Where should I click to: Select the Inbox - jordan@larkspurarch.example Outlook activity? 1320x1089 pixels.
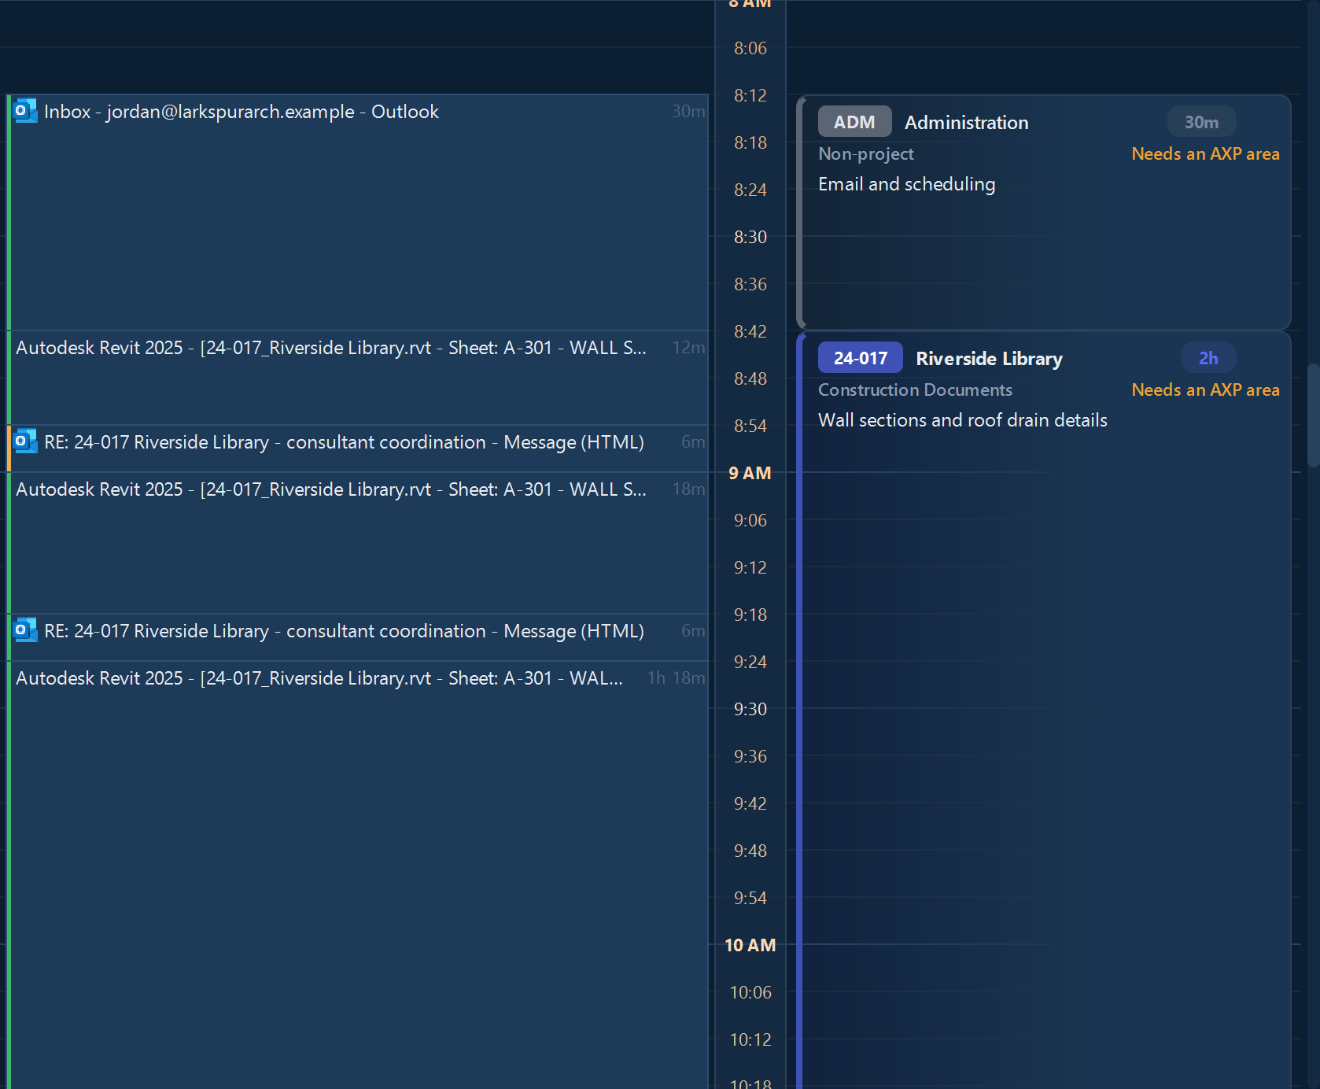358,212
